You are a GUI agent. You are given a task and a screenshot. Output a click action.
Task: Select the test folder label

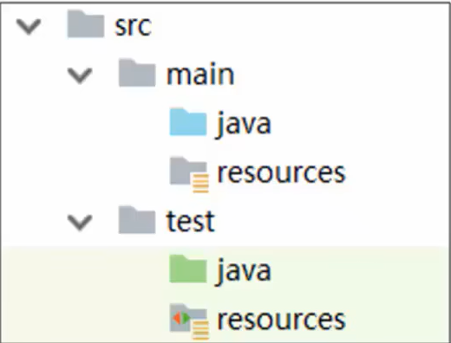pos(191,221)
